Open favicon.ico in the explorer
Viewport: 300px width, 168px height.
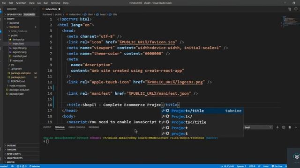[18, 40]
